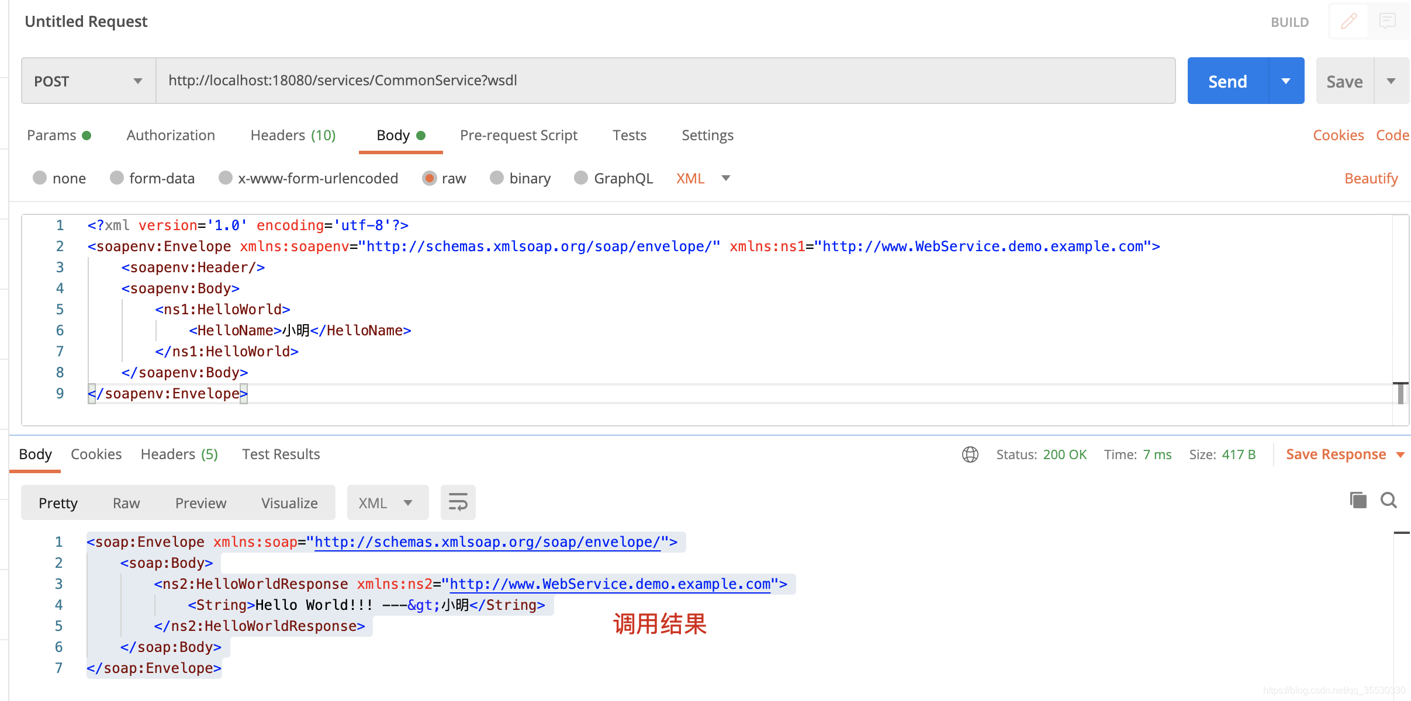Image resolution: width=1411 pixels, height=701 pixels.
Task: Click the pencil edit icon near BUILD
Action: tap(1348, 22)
